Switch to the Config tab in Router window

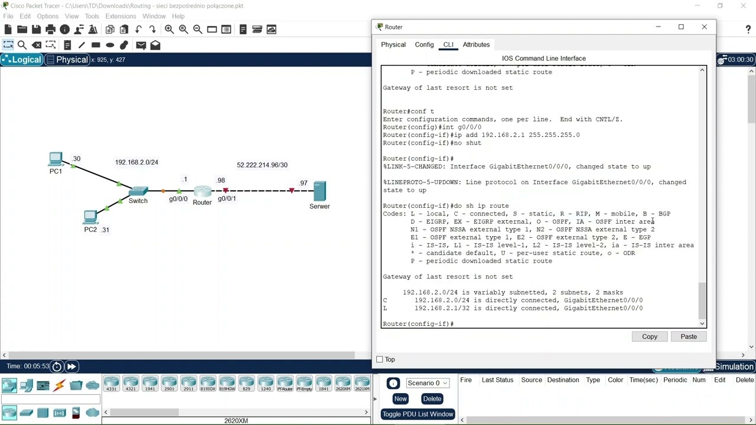click(424, 45)
